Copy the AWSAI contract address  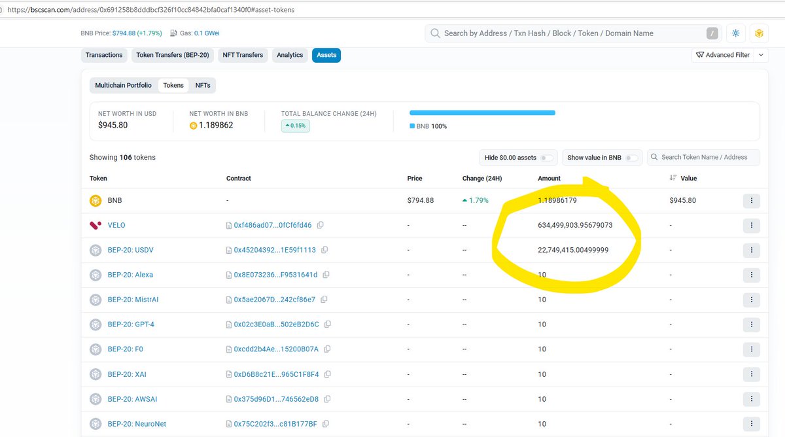[327, 399]
